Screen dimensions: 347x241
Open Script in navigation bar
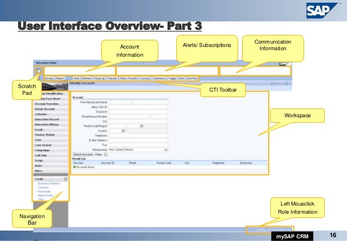tap(51, 160)
